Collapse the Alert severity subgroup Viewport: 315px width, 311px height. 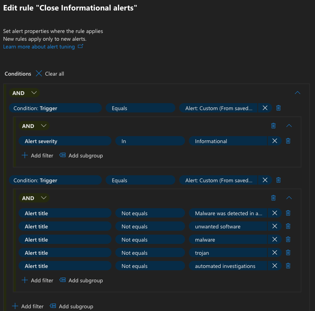click(289, 126)
